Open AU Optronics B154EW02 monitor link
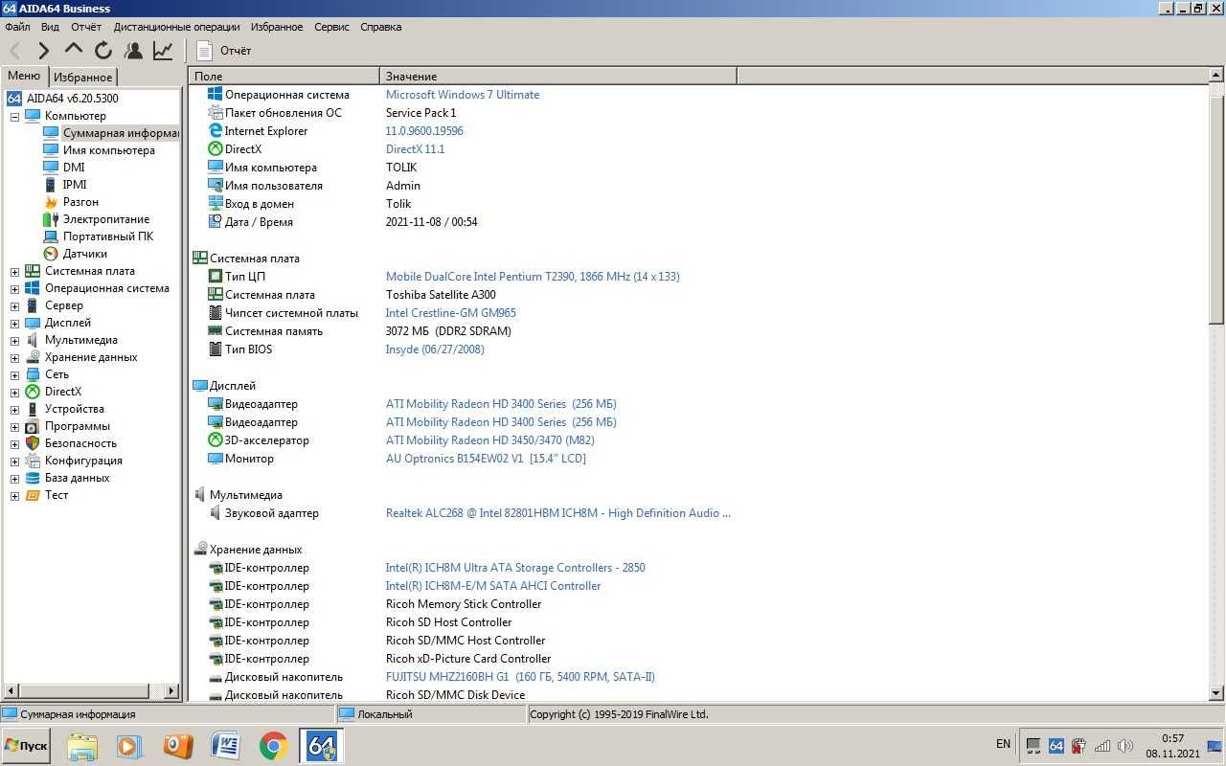 coord(486,459)
